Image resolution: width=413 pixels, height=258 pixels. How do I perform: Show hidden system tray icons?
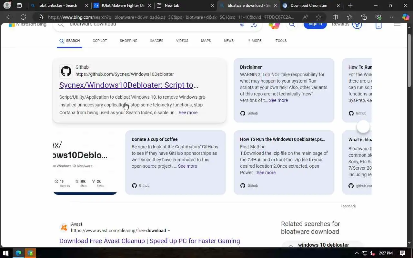[357, 253]
